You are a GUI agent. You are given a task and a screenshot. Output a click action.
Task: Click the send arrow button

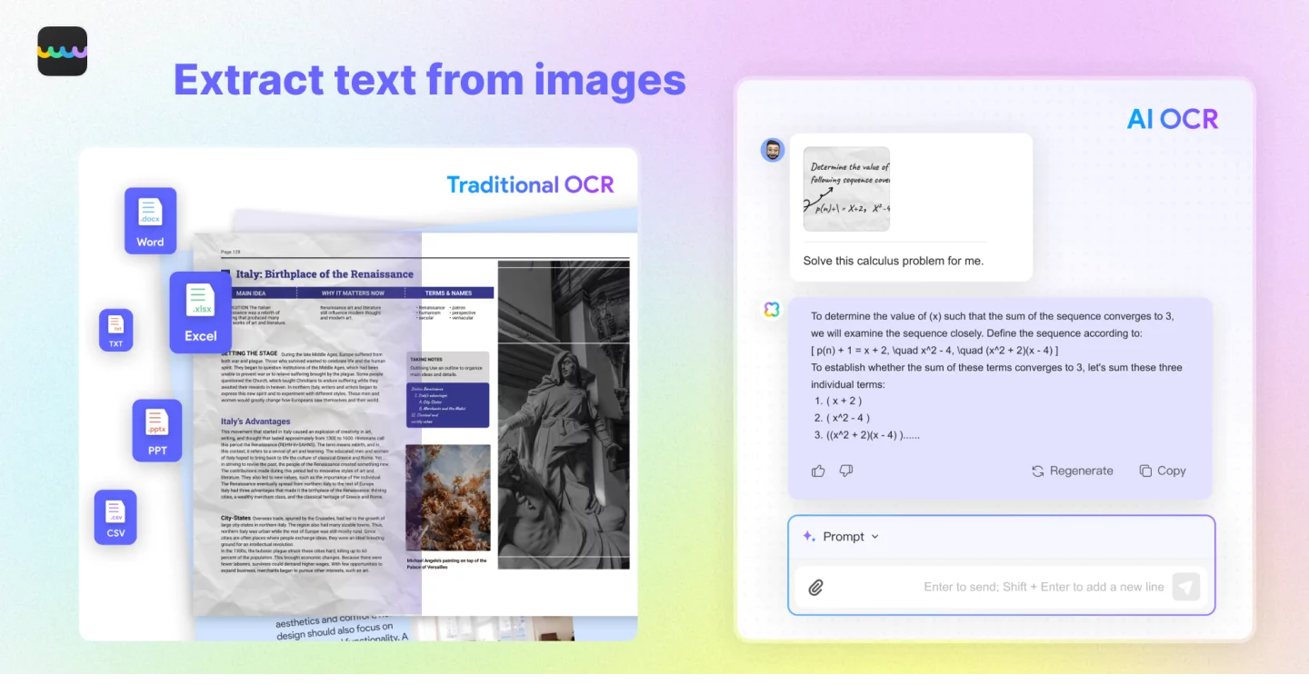(x=1185, y=587)
